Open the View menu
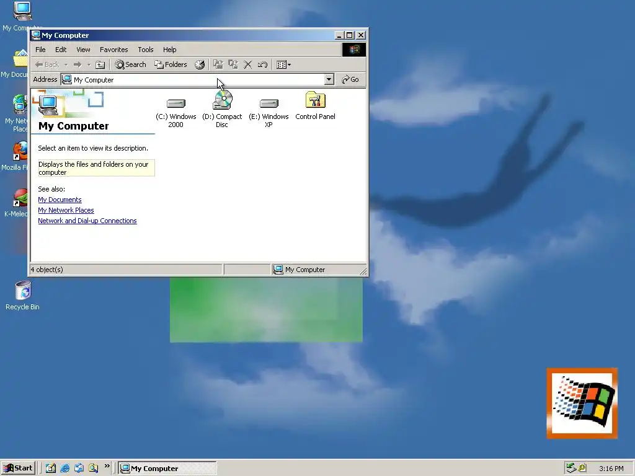This screenshot has width=635, height=476. point(84,50)
